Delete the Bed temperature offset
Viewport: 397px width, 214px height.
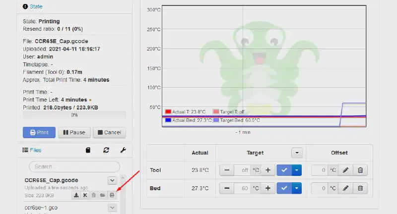click(x=361, y=188)
